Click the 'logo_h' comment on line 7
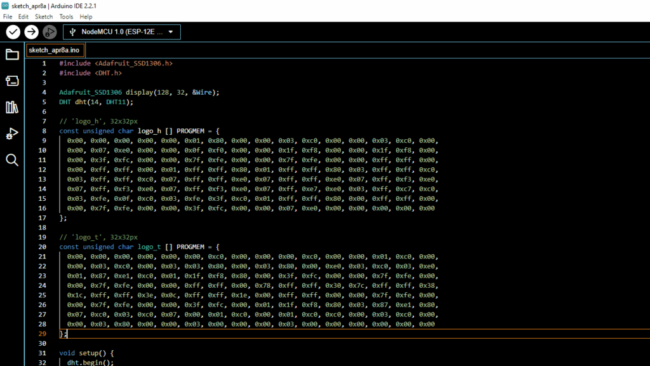The height and width of the screenshot is (366, 650). (x=98, y=121)
